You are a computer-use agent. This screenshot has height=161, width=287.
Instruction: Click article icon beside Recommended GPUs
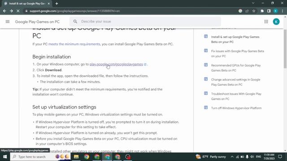point(206,65)
